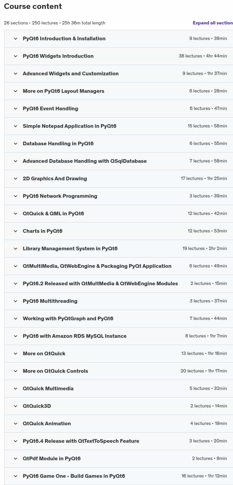233x485 pixels.
Task: Expand chevron beside PyQt6.2 Released section
Action: 15,284
